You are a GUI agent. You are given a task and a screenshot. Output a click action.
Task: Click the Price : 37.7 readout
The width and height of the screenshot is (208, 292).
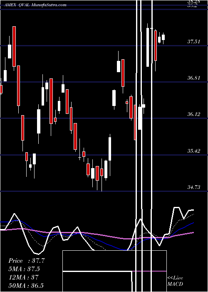(x=27, y=261)
